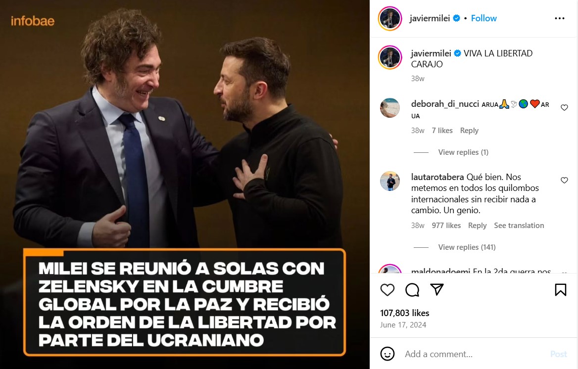See translation of lautarotabera's comment
The height and width of the screenshot is (369, 578).
(519, 225)
